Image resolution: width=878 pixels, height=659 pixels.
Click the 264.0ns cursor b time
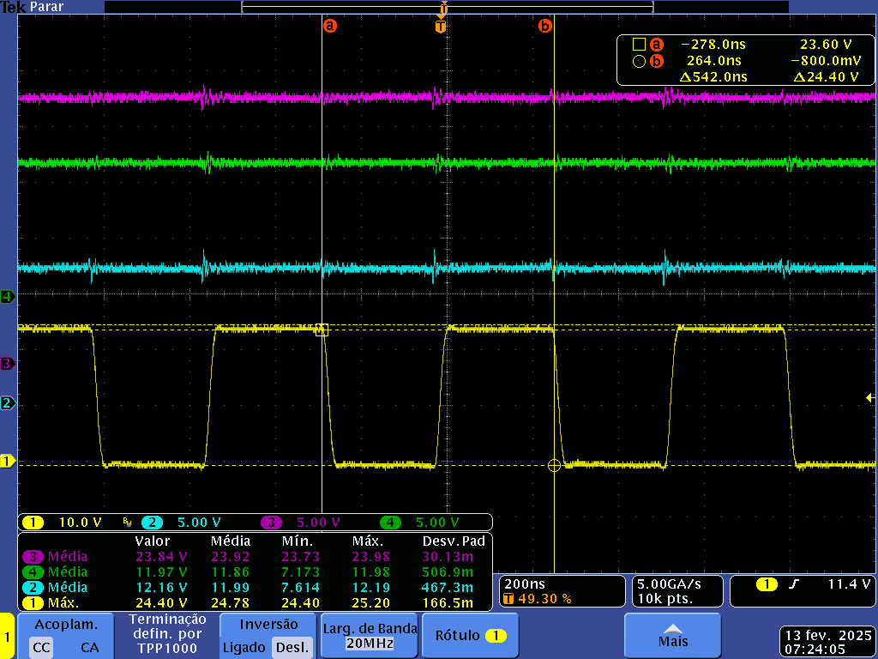(714, 61)
